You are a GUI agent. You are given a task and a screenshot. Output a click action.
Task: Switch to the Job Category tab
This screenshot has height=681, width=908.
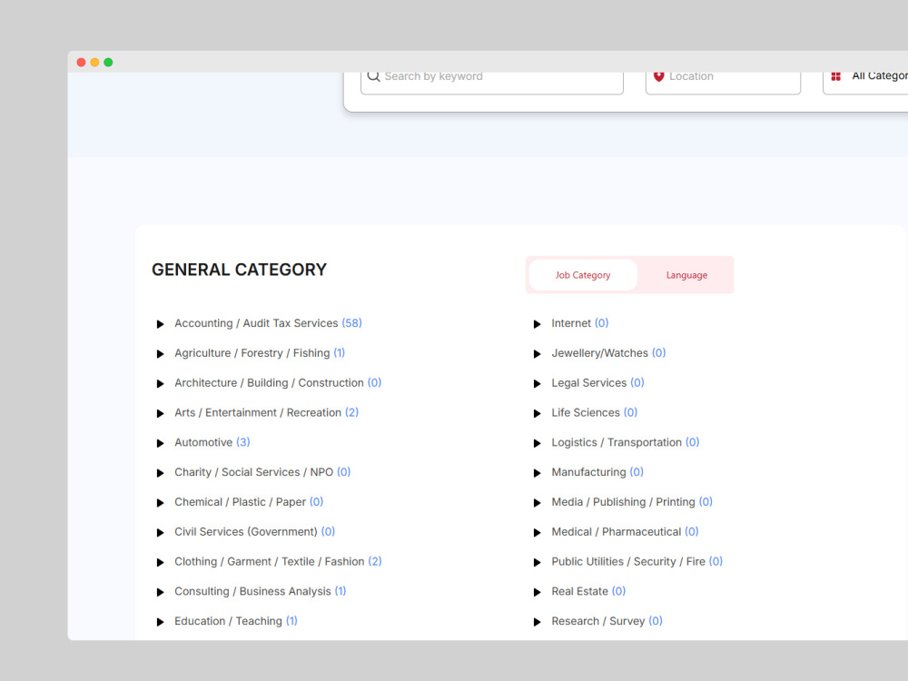(583, 275)
